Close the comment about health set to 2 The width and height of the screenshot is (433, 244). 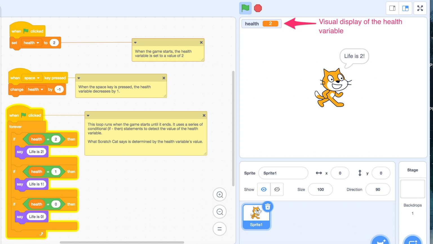tap(201, 43)
